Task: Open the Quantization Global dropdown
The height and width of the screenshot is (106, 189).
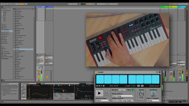Action: click(x=102, y=100)
